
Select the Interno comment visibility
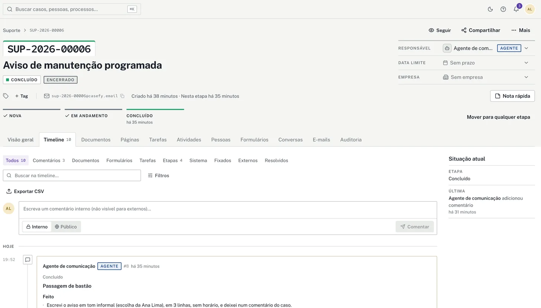(x=37, y=227)
